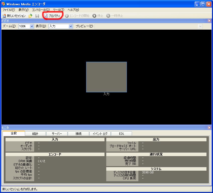The width and height of the screenshot is (213, 193).
Task: Click the 一時停止 pause button
Action: (x=115, y=16)
